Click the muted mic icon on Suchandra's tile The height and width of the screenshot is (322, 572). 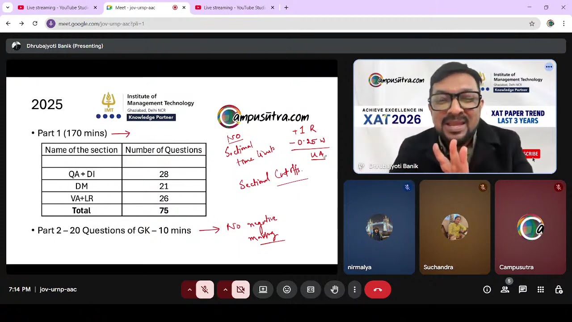tap(483, 187)
